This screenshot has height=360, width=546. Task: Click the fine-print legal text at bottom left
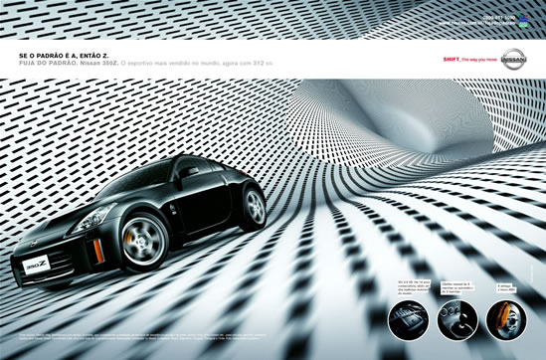pyautogui.click(x=142, y=337)
